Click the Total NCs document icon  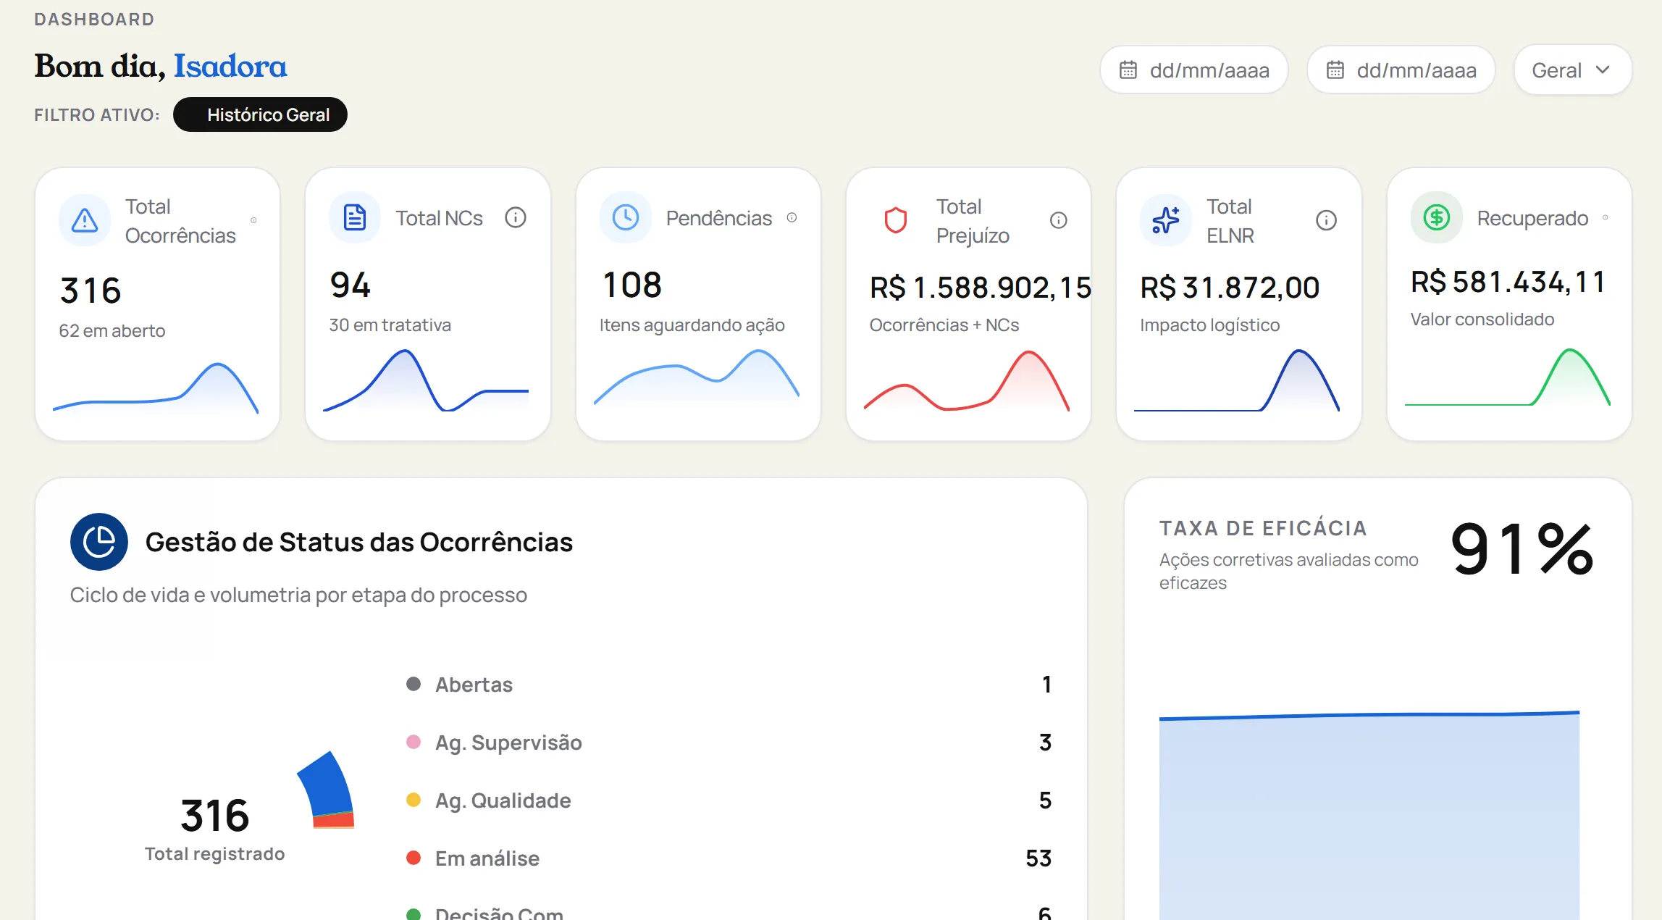pos(355,217)
